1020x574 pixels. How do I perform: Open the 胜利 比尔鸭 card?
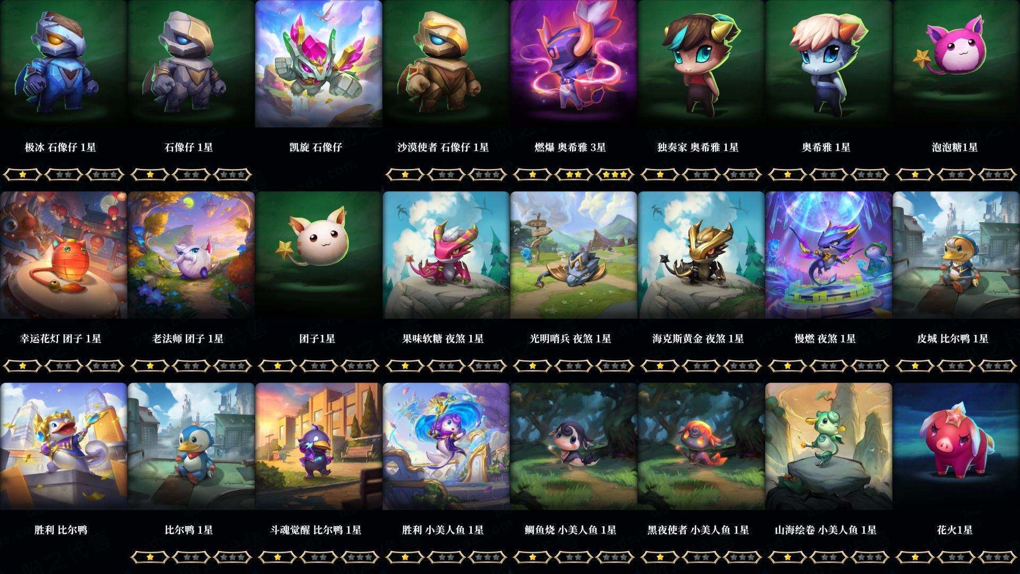[63, 446]
